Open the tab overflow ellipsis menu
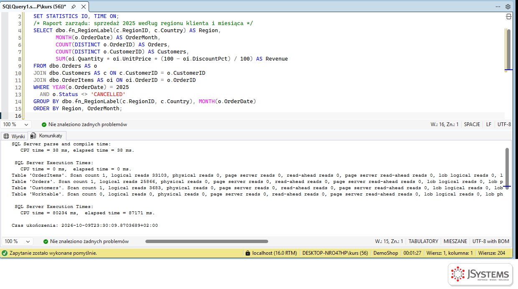 [498, 6]
